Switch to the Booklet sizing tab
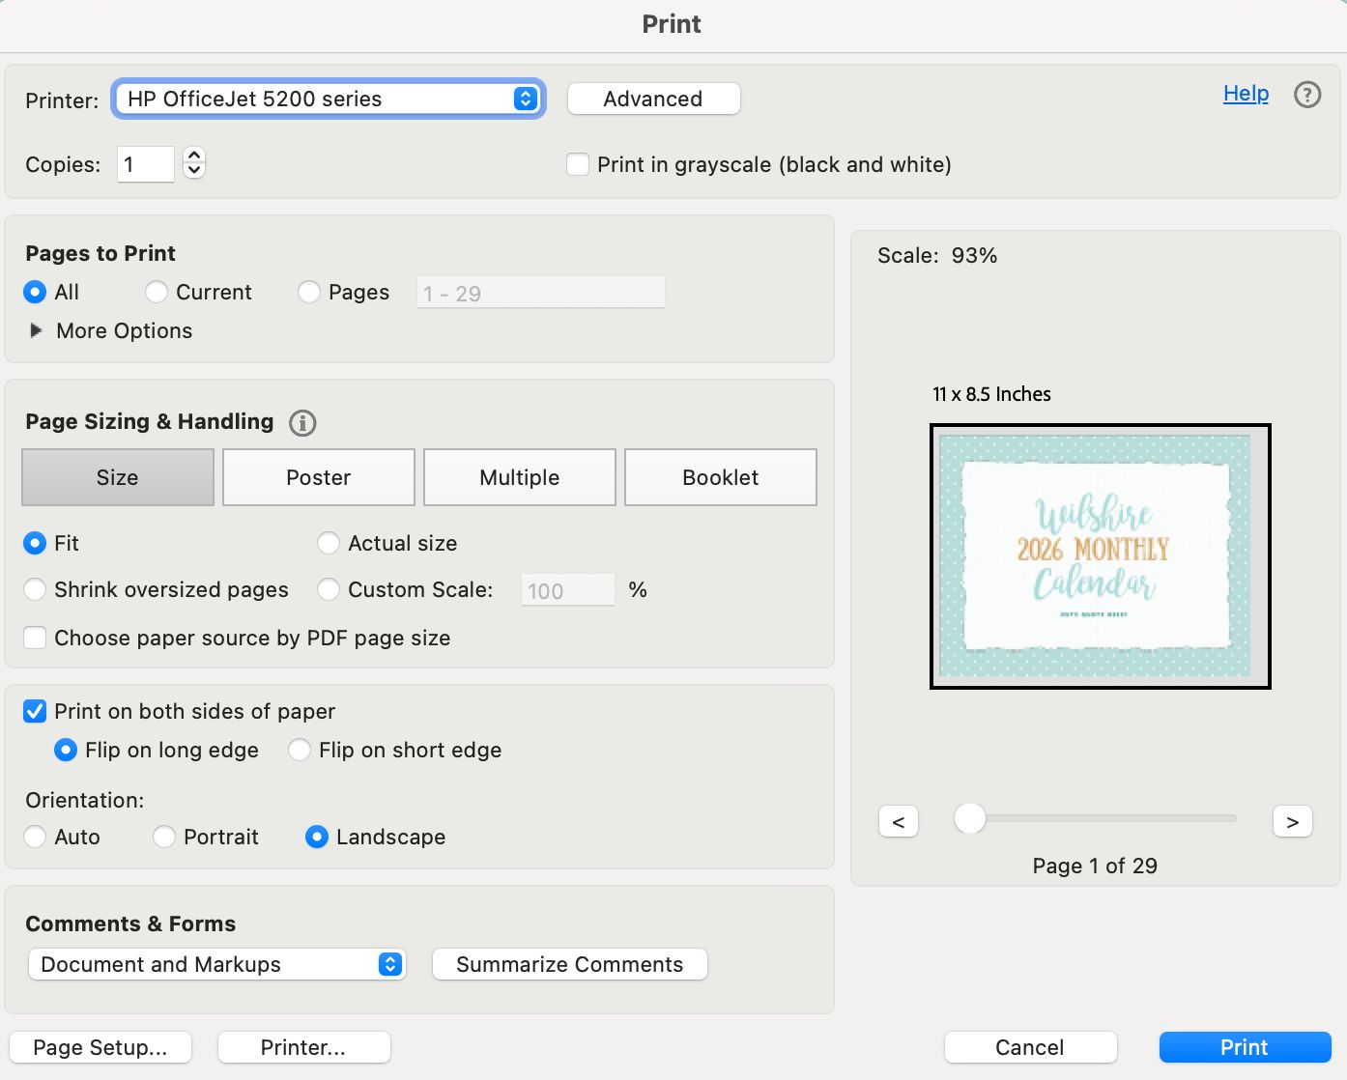1347x1080 pixels. coord(720,477)
